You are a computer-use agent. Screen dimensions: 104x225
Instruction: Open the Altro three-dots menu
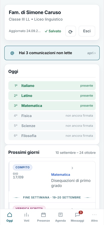94,215
